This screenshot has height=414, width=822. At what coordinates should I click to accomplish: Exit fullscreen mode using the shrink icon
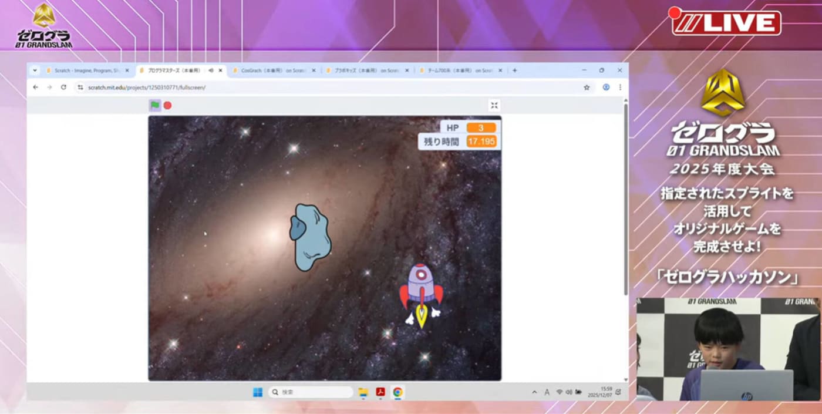(494, 105)
